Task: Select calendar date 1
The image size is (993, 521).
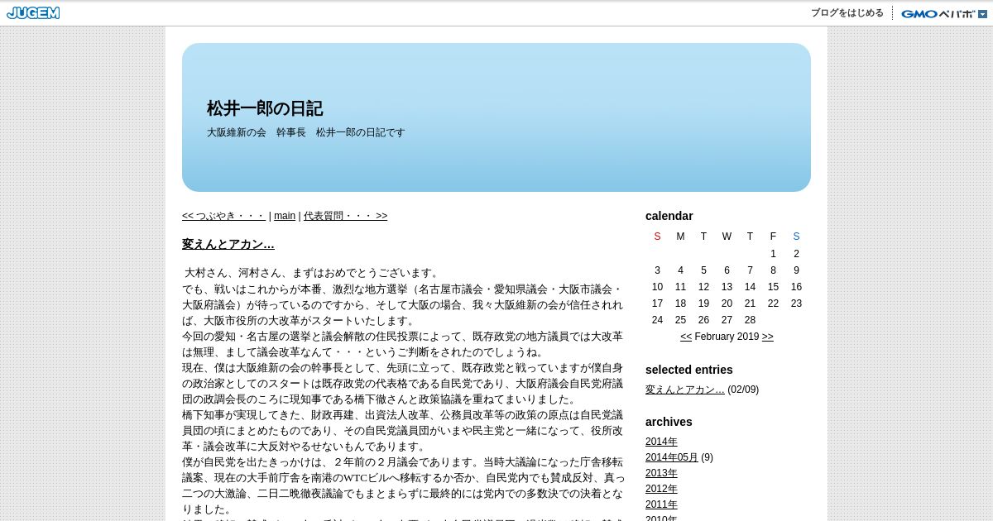Action: pos(773,254)
